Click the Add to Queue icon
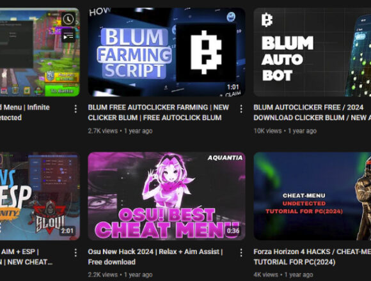Screen dimensions: 371x281 [68, 36]
